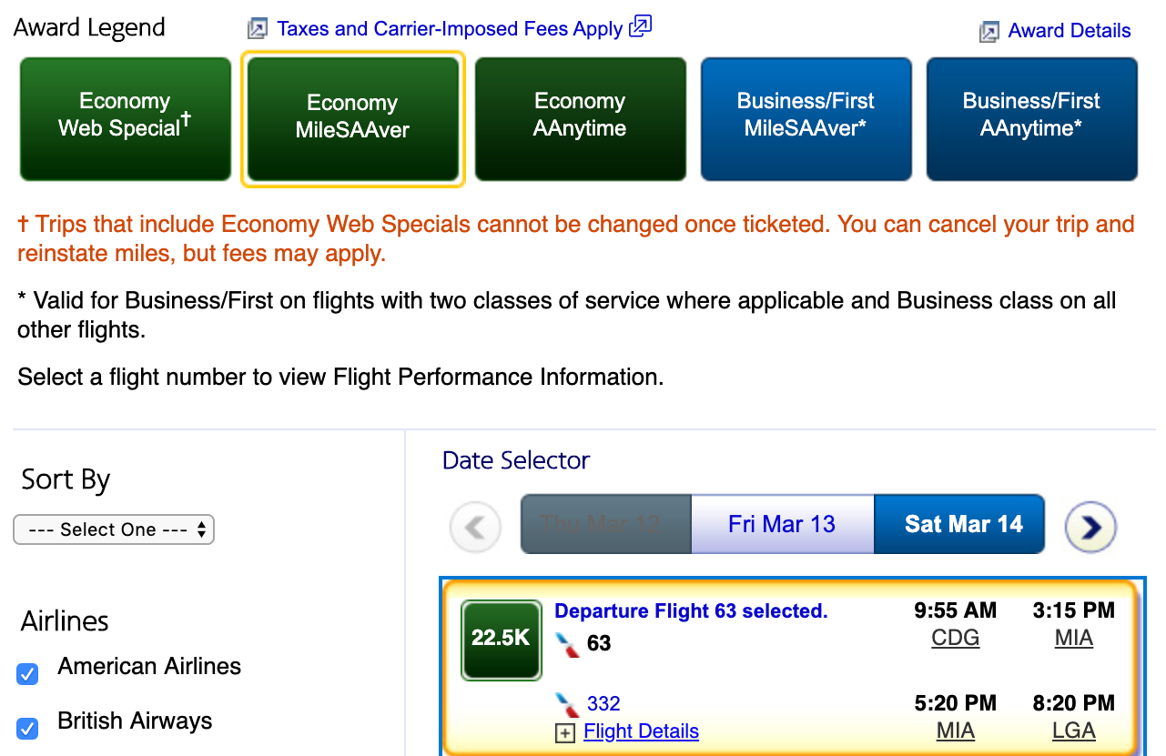Choose the Business/First MileSAAver award tile
The height and width of the screenshot is (756, 1166).
coord(806,119)
